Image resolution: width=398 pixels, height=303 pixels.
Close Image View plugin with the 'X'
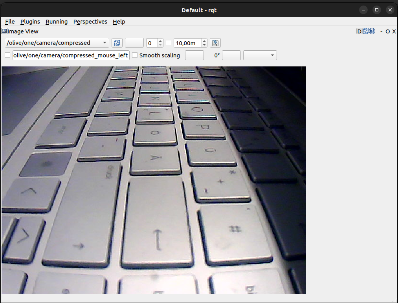tap(394, 31)
